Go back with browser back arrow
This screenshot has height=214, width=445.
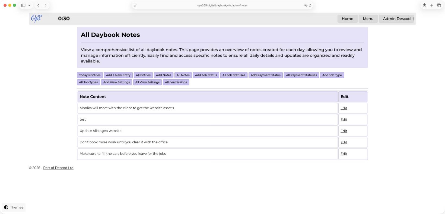point(38,5)
